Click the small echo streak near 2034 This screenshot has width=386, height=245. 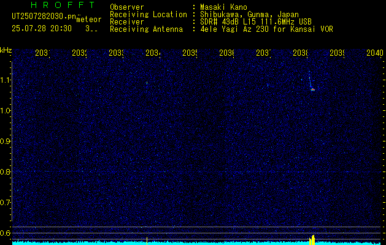coord(147,83)
